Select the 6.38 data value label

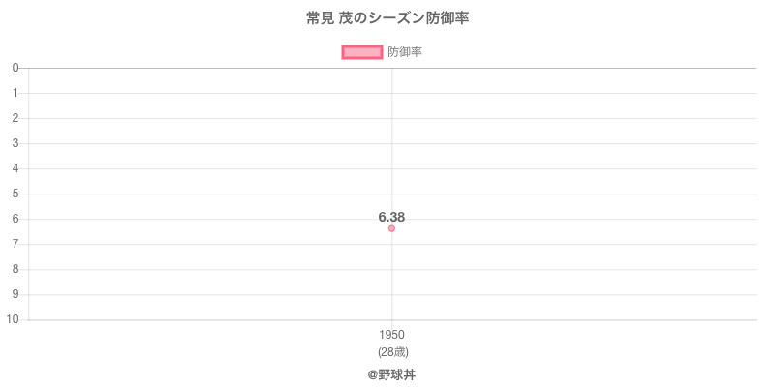click(x=391, y=217)
